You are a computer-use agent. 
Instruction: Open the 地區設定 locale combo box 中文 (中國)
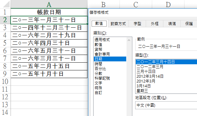pyautogui.click(x=166, y=105)
